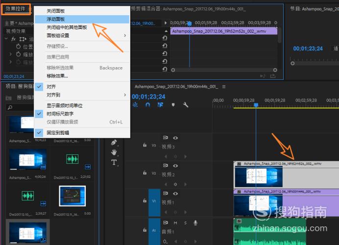Add keyframe on 视频2 track diamond

[175, 184]
